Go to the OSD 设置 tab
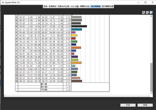The image size is (156, 110). pyautogui.click(x=75, y=6)
